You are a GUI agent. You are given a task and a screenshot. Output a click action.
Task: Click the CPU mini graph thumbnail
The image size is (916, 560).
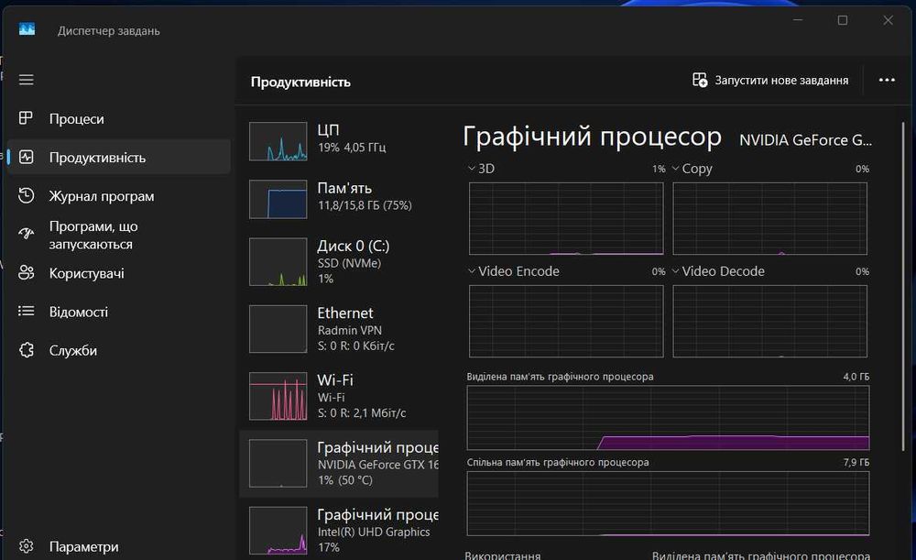(278, 141)
